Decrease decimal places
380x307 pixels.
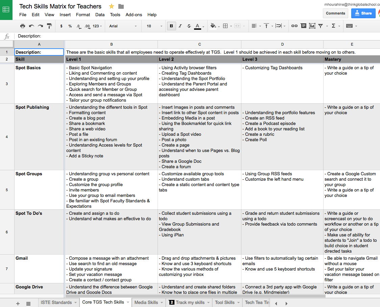(78, 26)
